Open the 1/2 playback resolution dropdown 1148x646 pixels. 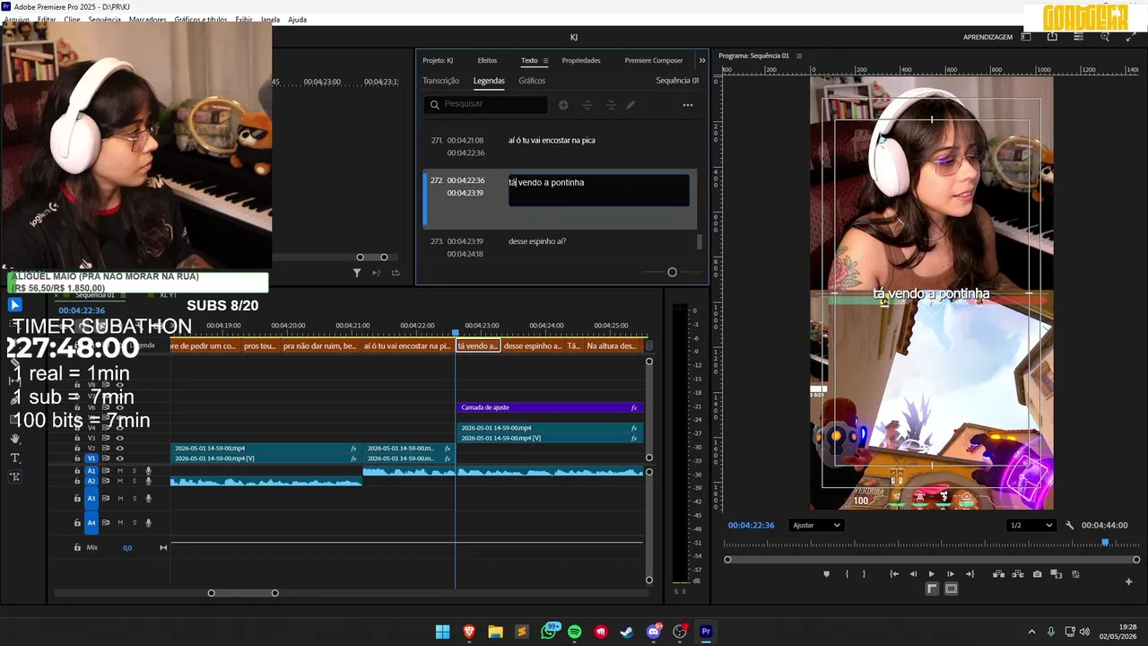(x=1031, y=525)
